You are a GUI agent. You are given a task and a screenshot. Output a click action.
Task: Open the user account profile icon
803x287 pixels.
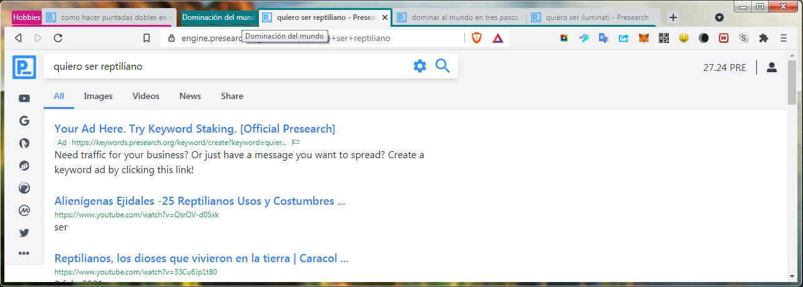(772, 67)
